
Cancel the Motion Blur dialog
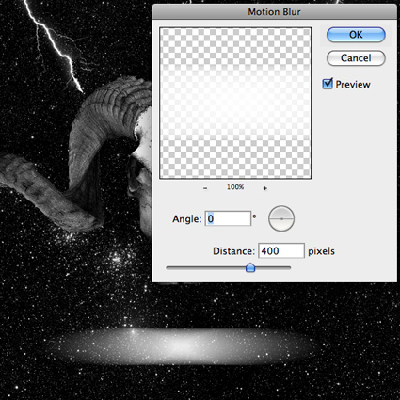356,58
